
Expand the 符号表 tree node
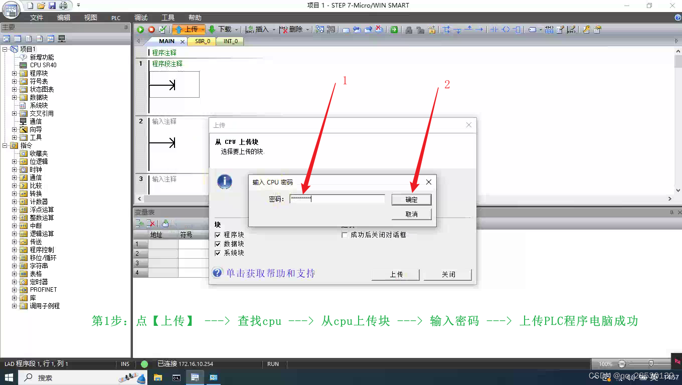click(x=14, y=81)
